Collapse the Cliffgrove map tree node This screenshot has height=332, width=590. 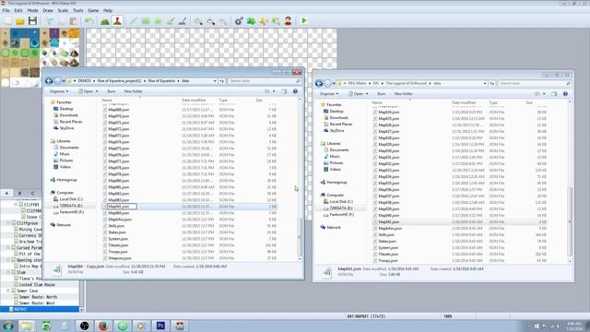[x=8, y=223]
